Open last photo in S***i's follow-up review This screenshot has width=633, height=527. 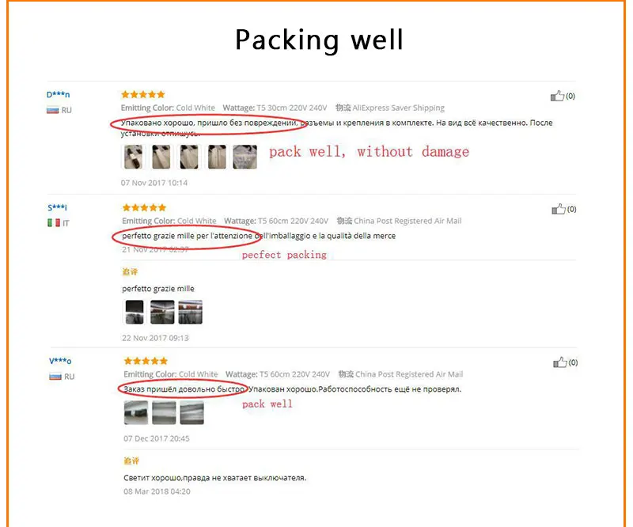click(190, 312)
